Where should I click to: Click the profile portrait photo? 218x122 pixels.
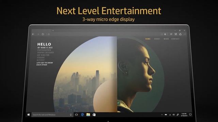coord(140,75)
